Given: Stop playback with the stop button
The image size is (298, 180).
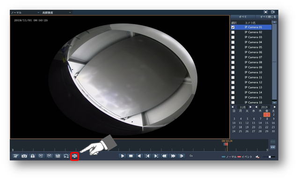Looking at the screenshot, I should (131, 156).
